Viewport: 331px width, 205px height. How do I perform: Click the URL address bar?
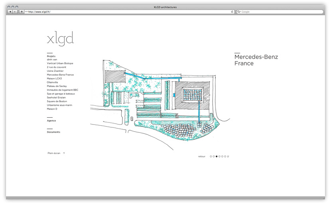(129, 12)
